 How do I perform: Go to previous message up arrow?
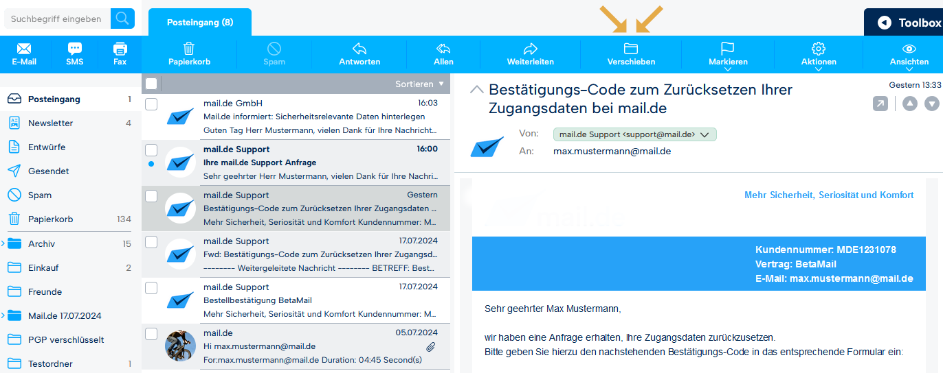[x=909, y=104]
